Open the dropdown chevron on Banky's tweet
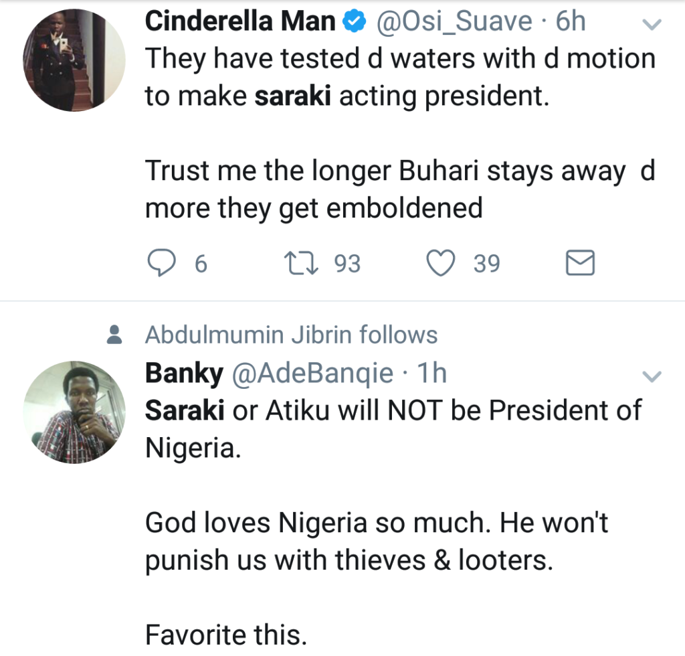685x656 pixels. [652, 376]
